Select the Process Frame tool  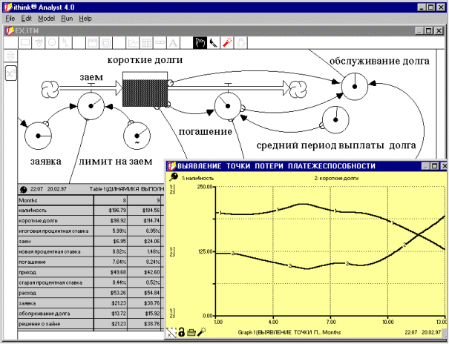click(x=92, y=43)
